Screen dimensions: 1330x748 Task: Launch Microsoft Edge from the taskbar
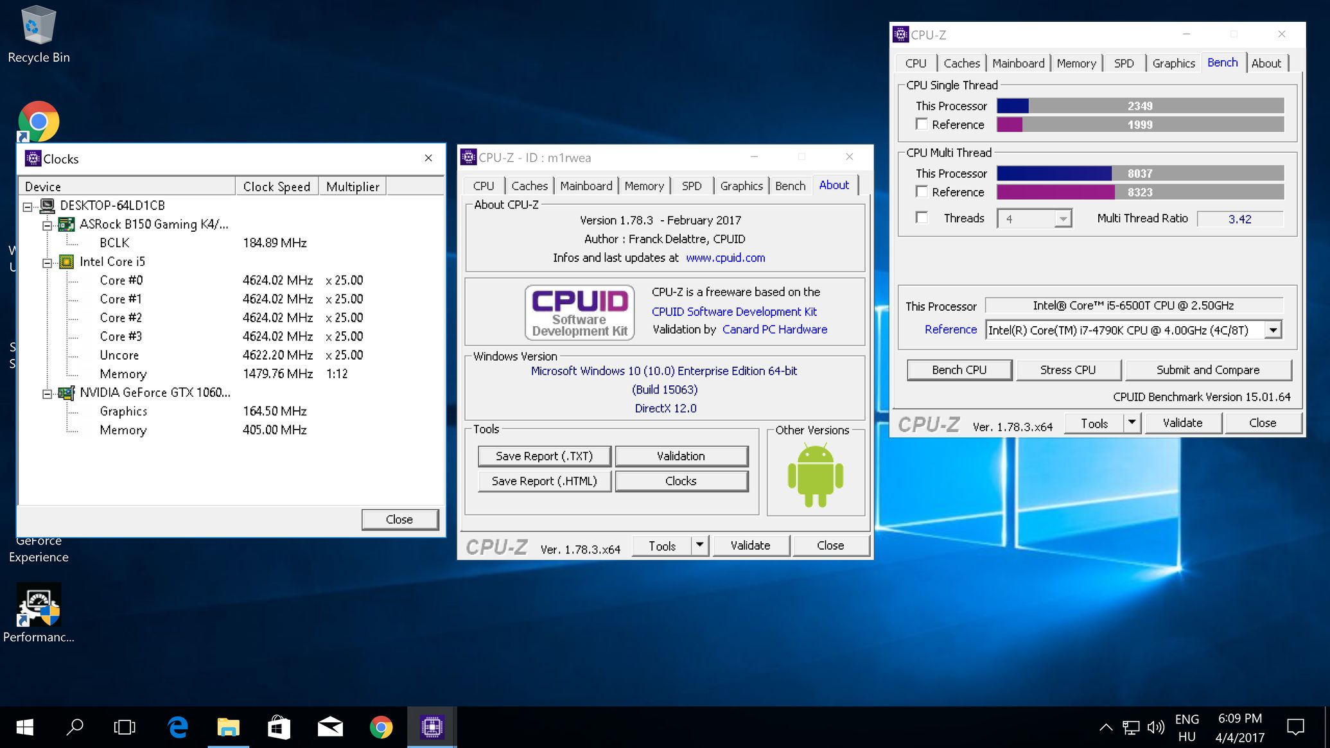tap(178, 727)
